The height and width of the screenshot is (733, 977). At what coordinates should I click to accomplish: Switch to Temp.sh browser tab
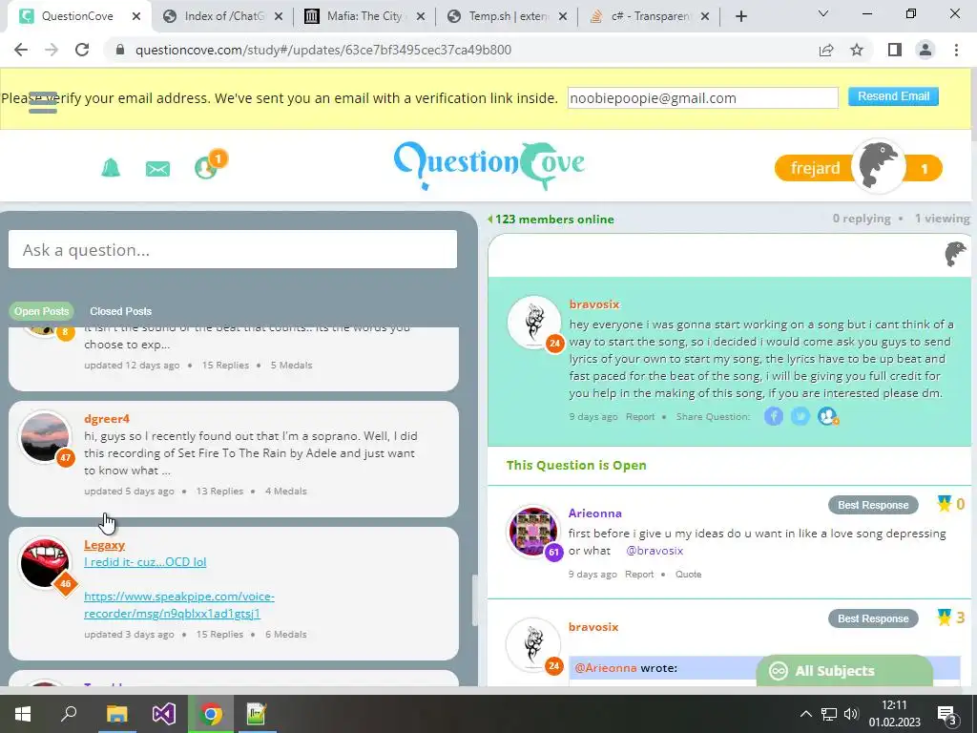508,16
